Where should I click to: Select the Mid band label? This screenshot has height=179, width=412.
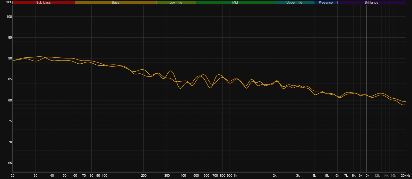point(235,3)
